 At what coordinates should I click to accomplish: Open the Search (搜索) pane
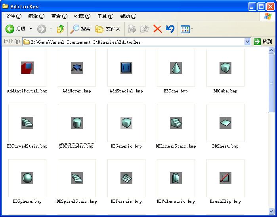[x=80, y=29]
